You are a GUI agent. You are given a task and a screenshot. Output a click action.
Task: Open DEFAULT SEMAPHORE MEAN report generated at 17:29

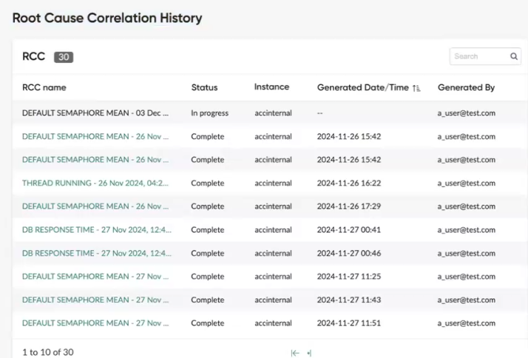tap(95, 206)
